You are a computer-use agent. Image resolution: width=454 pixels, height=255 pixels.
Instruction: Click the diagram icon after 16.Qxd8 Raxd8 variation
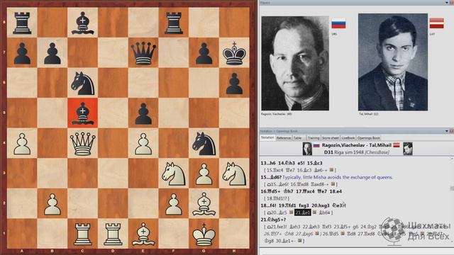click(333, 184)
